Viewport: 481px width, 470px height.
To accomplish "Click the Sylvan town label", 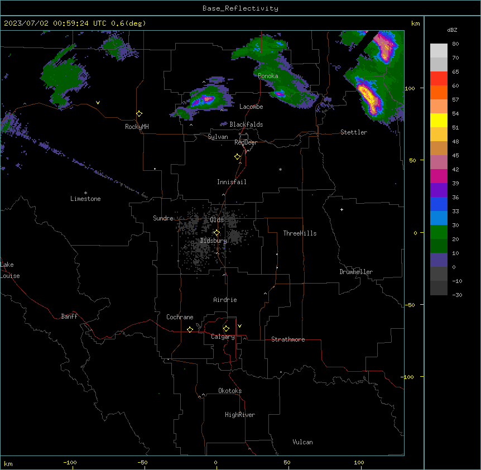I will (218, 137).
